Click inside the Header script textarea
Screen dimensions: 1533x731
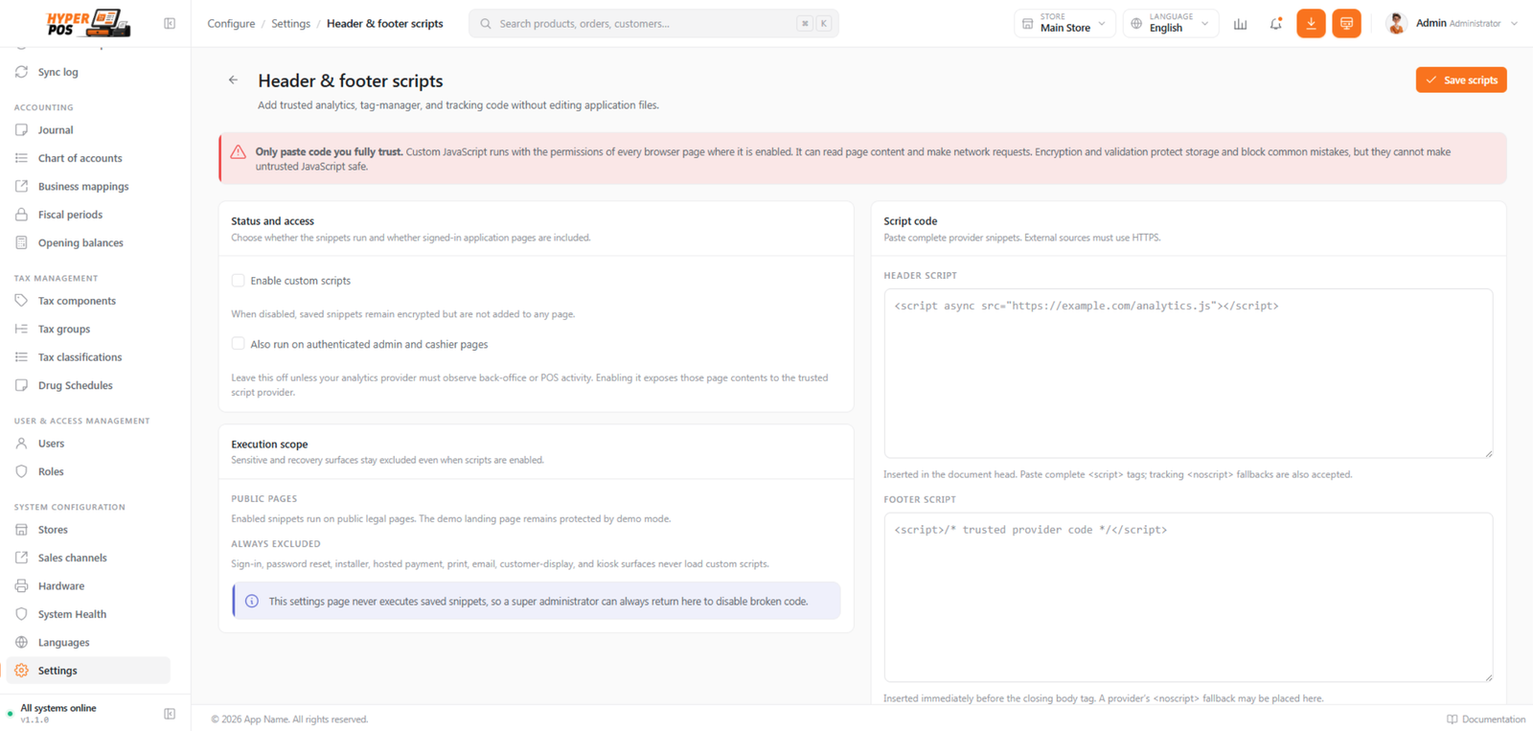click(1188, 374)
